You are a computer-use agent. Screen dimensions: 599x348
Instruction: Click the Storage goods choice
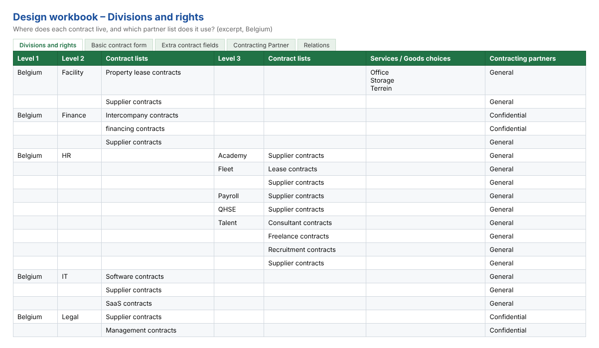[382, 80]
